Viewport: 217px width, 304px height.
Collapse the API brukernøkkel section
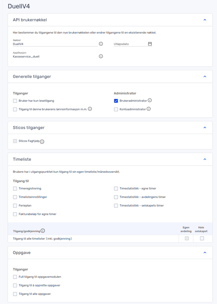pyautogui.click(x=205, y=20)
